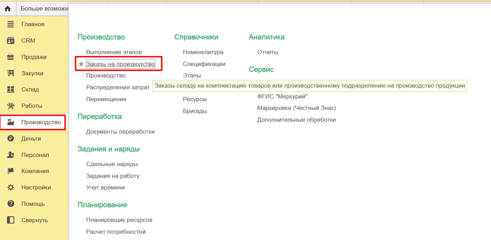Image resolution: width=491 pixels, height=240 pixels.
Task: Open Ресурсы reference
Action: (x=195, y=99)
